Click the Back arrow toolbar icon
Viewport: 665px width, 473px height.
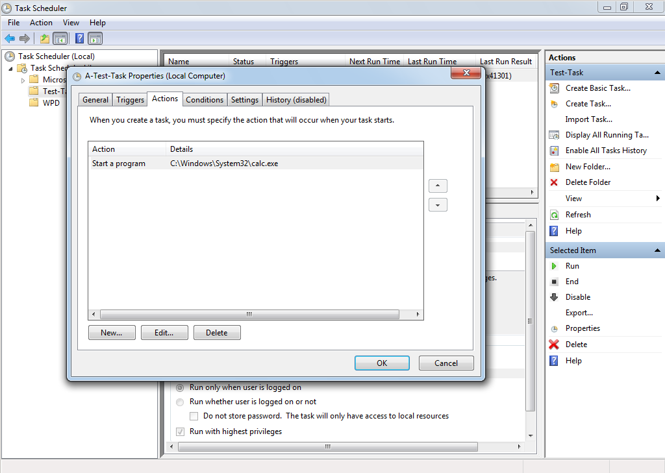pyautogui.click(x=10, y=39)
